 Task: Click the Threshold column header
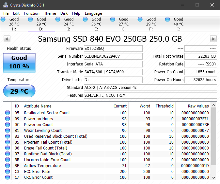[x=164, y=106]
